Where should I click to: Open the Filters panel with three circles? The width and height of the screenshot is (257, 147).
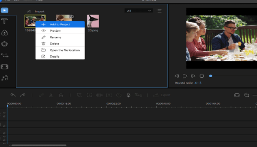[4, 33]
